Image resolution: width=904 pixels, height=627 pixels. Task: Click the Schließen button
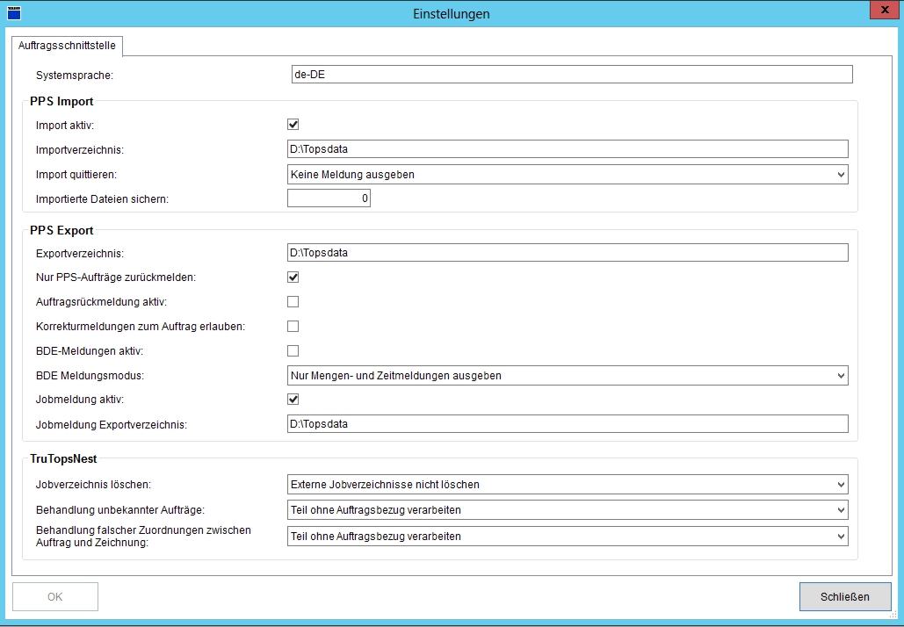tap(844, 597)
